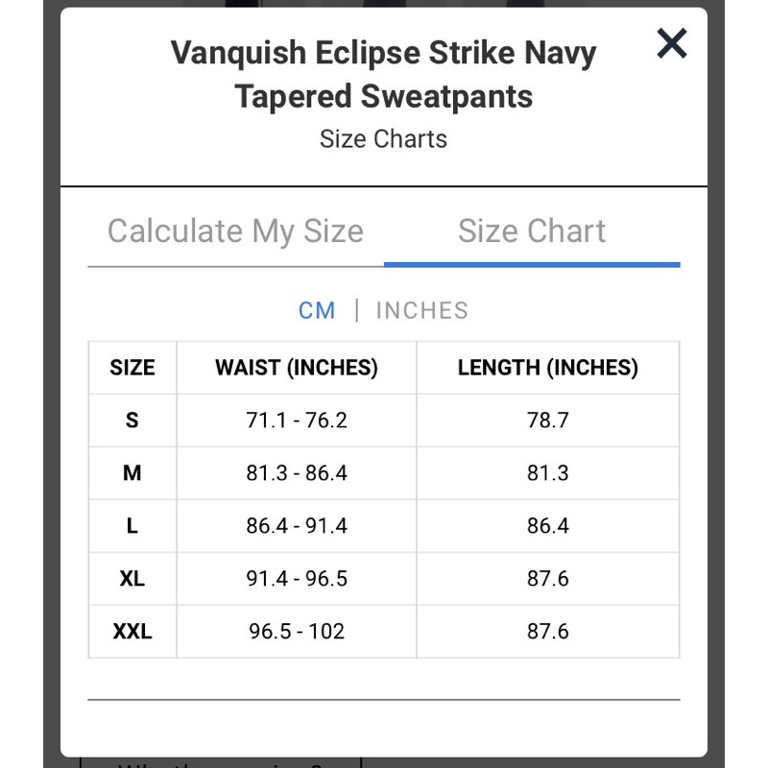Click the Size Charts subtitle text
The image size is (768, 768).
tap(384, 139)
